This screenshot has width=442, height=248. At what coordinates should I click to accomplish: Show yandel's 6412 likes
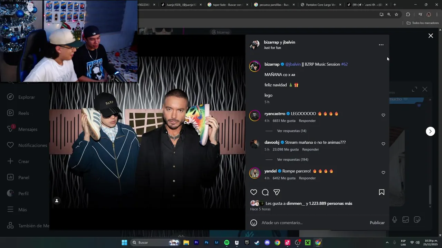(x=284, y=178)
